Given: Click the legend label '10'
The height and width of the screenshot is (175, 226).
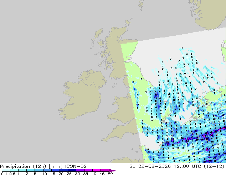Looking at the screenshot, I should [45, 174].
